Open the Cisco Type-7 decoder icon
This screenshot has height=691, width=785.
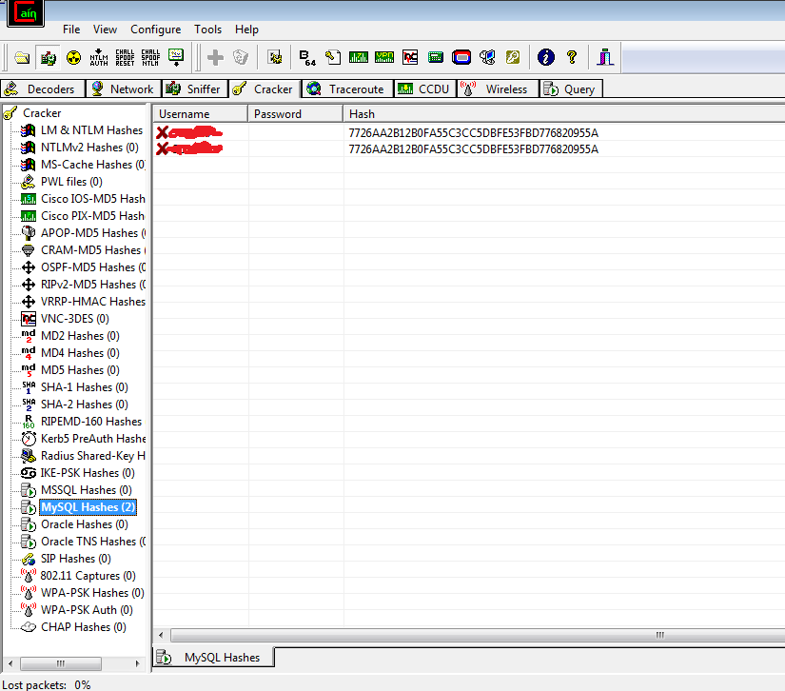(x=359, y=57)
